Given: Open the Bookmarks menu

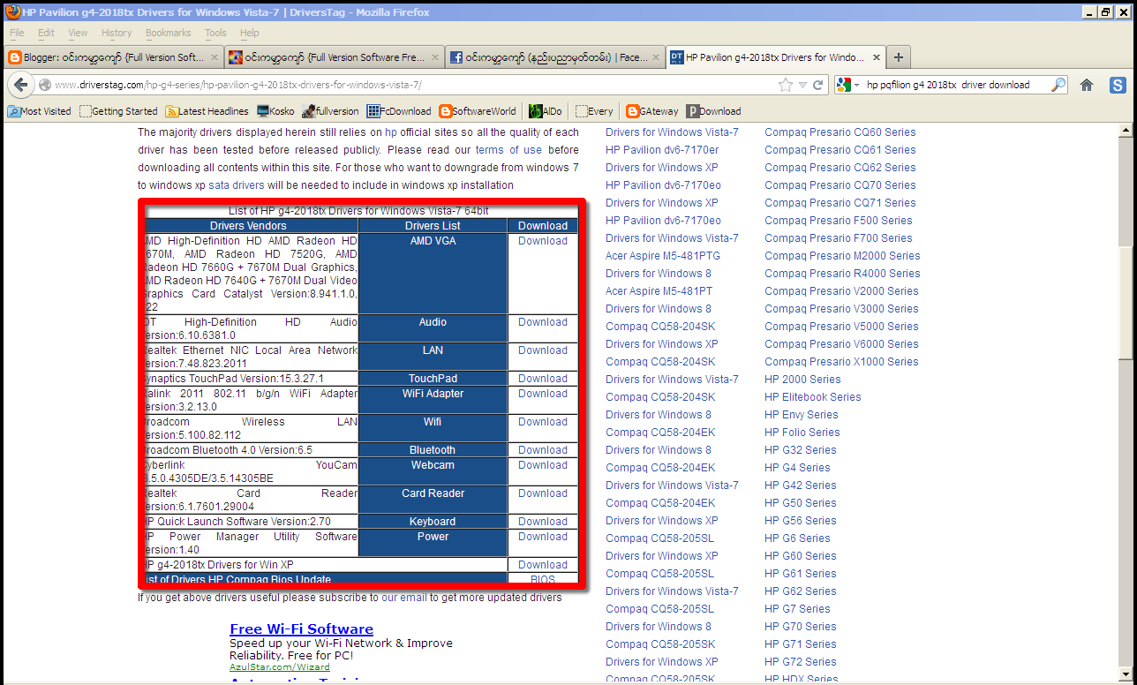Looking at the screenshot, I should [168, 33].
